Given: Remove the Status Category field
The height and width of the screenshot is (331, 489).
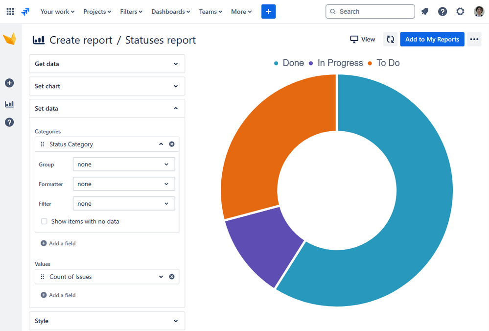Looking at the screenshot, I should pos(172,144).
